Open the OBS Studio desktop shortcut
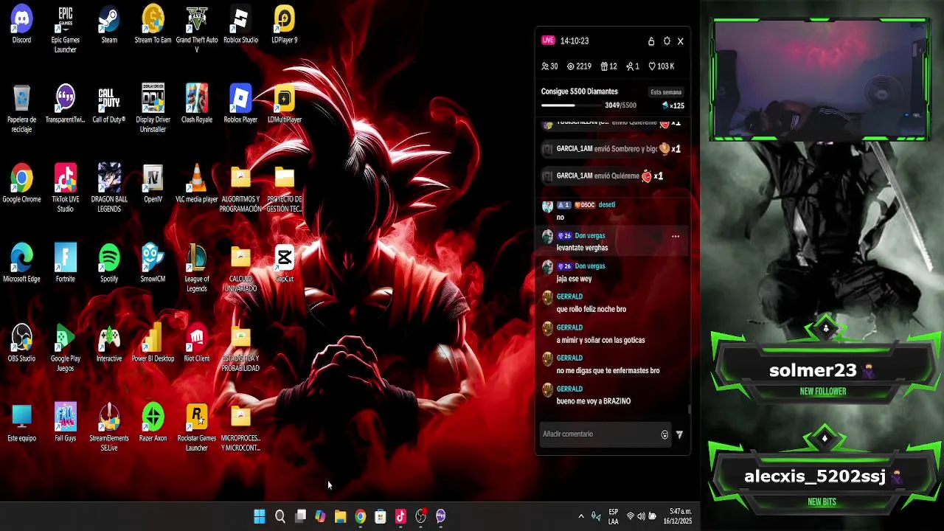Viewport: 944px width, 531px height. (x=21, y=344)
